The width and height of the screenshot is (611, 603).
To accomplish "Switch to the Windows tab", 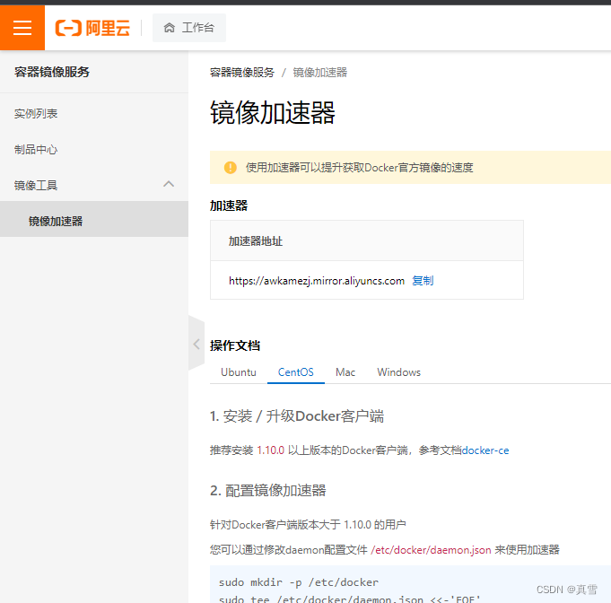I will point(399,372).
